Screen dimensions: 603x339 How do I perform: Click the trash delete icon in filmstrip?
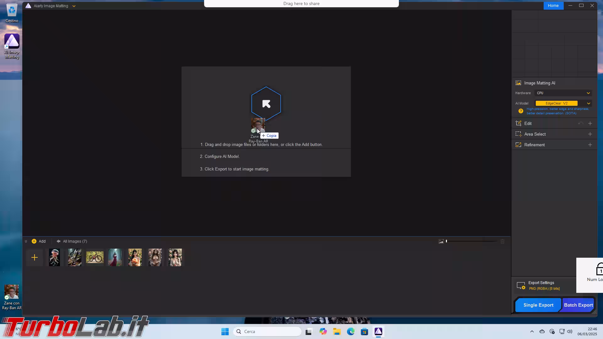pyautogui.click(x=503, y=241)
